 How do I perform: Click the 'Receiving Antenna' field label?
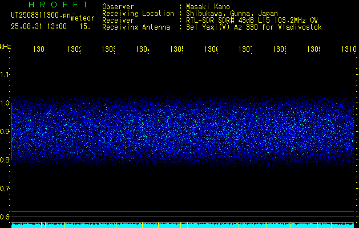136,27
